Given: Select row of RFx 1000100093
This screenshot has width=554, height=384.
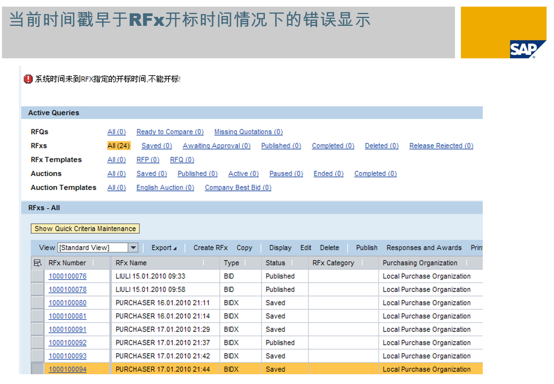Looking at the screenshot, I should point(38,356).
